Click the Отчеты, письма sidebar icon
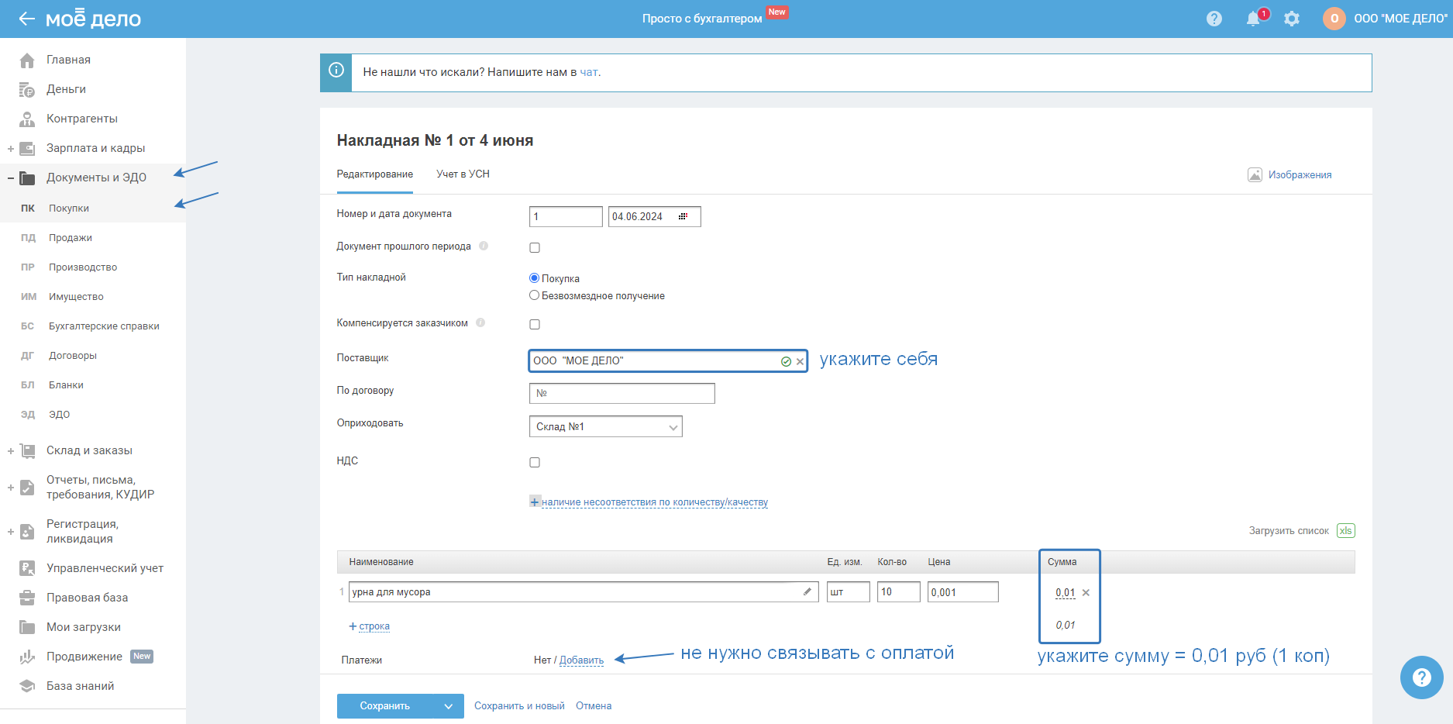Image resolution: width=1453 pixels, height=724 pixels. click(x=27, y=487)
